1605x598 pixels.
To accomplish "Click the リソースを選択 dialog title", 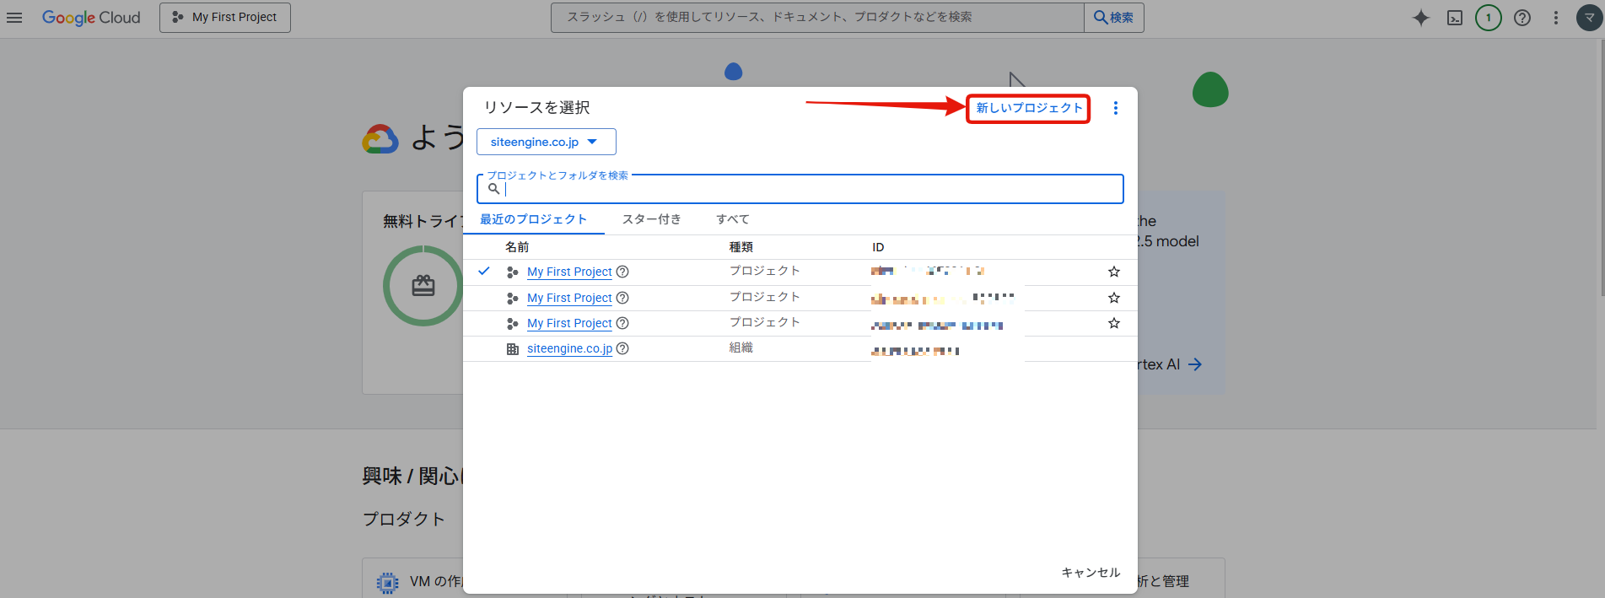I will coord(536,108).
